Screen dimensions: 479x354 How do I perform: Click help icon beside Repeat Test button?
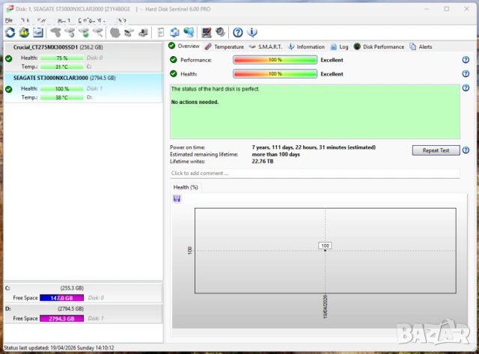[x=466, y=150]
